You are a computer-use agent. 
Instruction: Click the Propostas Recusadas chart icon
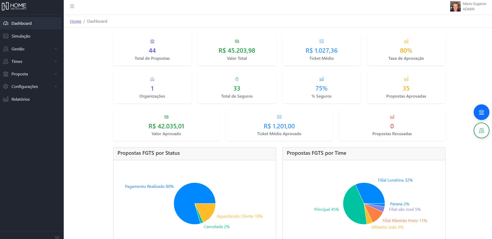tap(392, 117)
